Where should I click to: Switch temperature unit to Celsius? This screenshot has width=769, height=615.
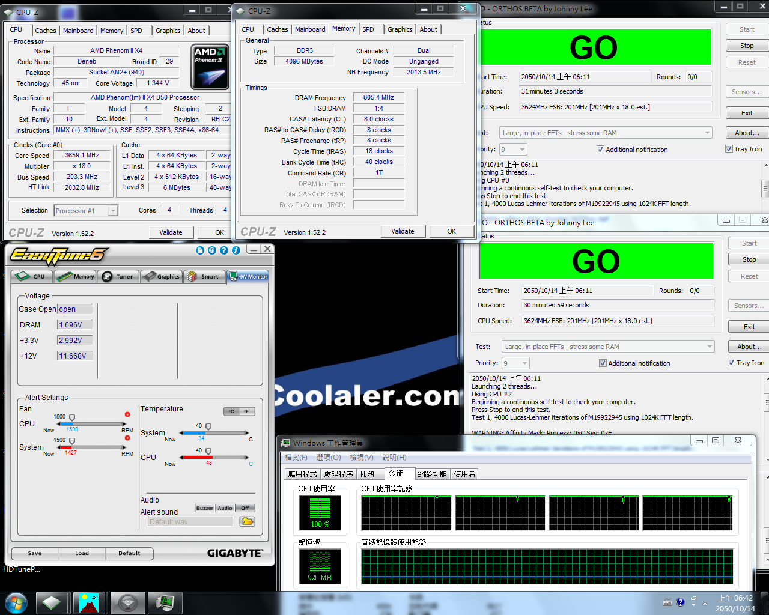click(x=232, y=411)
